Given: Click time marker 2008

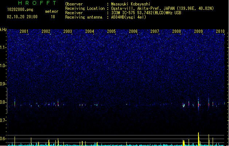Looking at the screenshot, I should point(177,31).
